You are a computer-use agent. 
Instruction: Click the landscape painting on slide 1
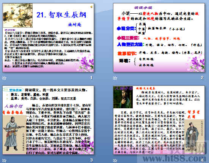[18, 16]
